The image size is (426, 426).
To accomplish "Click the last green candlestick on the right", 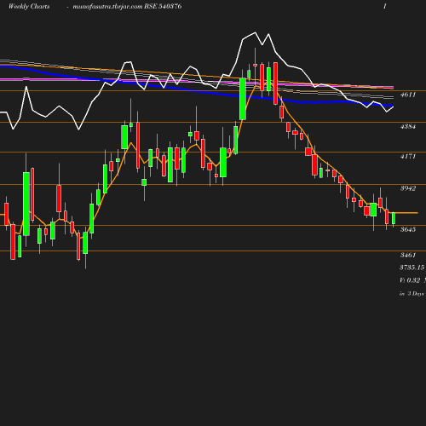I will pos(394,219).
